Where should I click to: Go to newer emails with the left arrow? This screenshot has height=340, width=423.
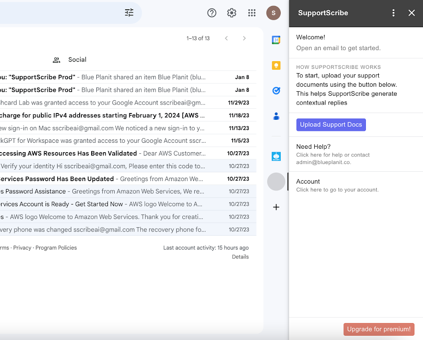(226, 38)
